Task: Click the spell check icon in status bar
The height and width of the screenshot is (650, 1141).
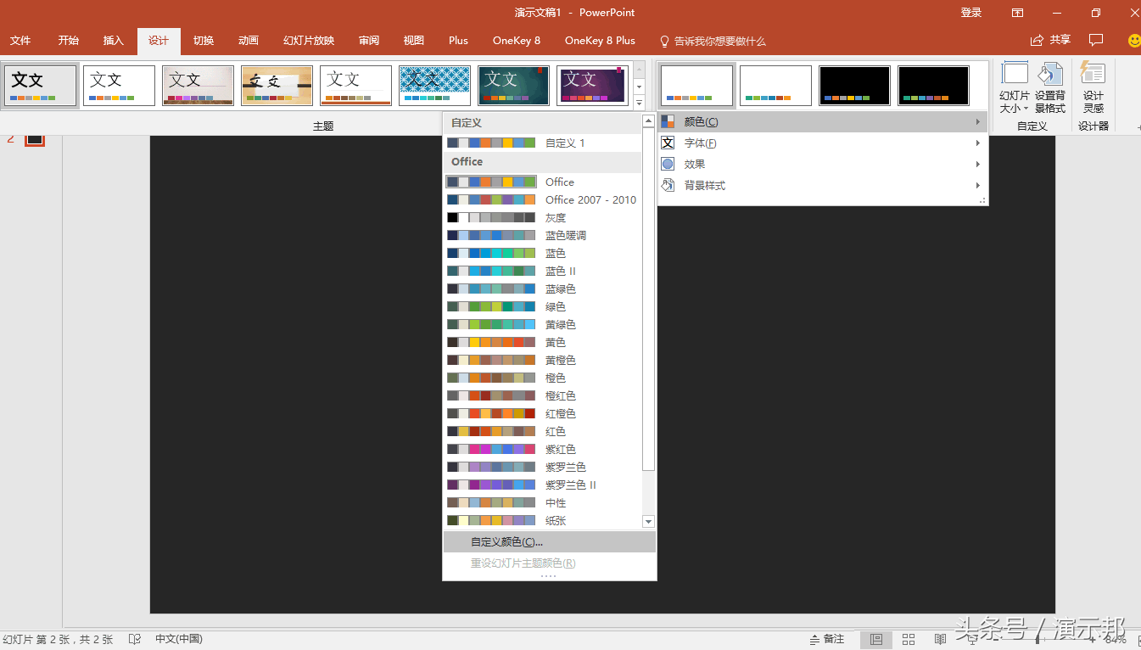Action: [x=134, y=639]
